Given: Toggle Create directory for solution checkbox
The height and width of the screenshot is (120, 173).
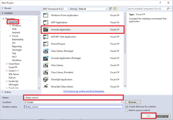Looking at the screenshot, I should click(x=127, y=107).
